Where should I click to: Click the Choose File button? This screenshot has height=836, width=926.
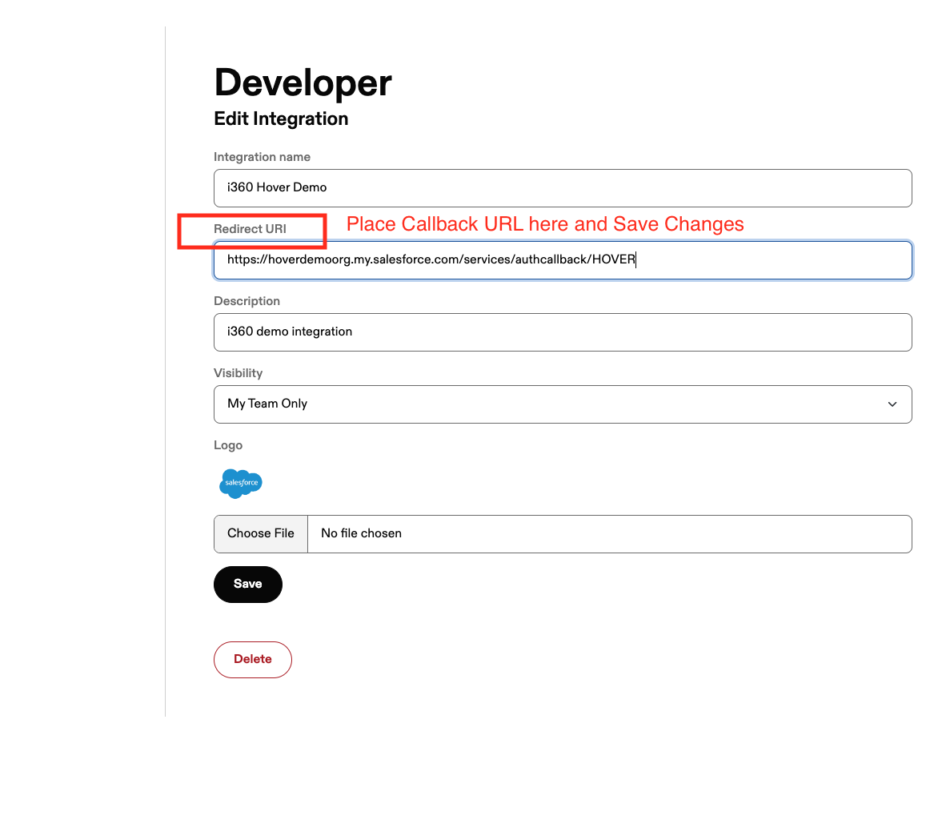coord(260,533)
